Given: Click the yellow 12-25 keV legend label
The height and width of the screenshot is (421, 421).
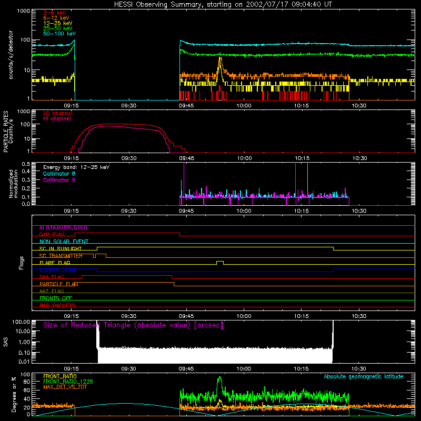Looking at the screenshot, I should [x=58, y=23].
